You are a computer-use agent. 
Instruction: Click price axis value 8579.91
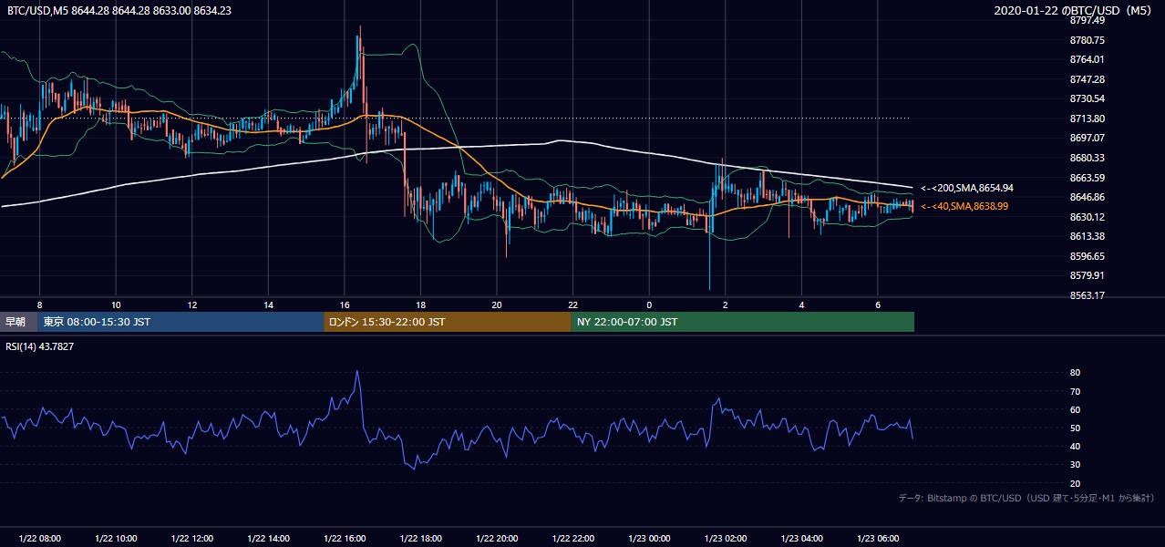coord(1088,275)
